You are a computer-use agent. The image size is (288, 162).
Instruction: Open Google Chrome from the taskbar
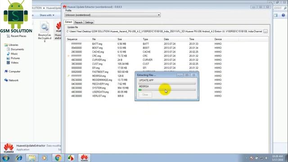(x=58, y=158)
